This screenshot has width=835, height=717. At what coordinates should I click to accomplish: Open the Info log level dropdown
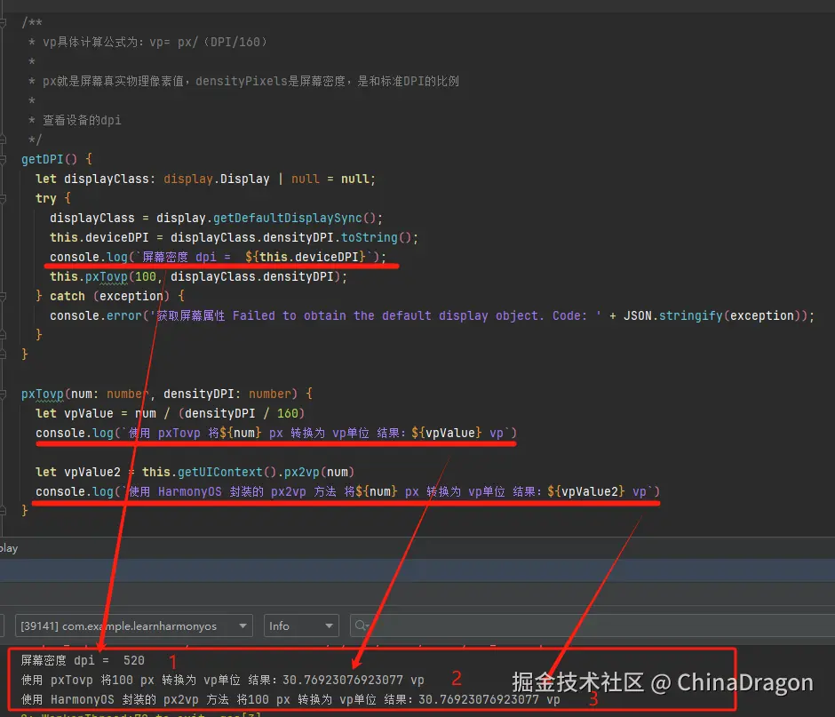[x=300, y=625]
